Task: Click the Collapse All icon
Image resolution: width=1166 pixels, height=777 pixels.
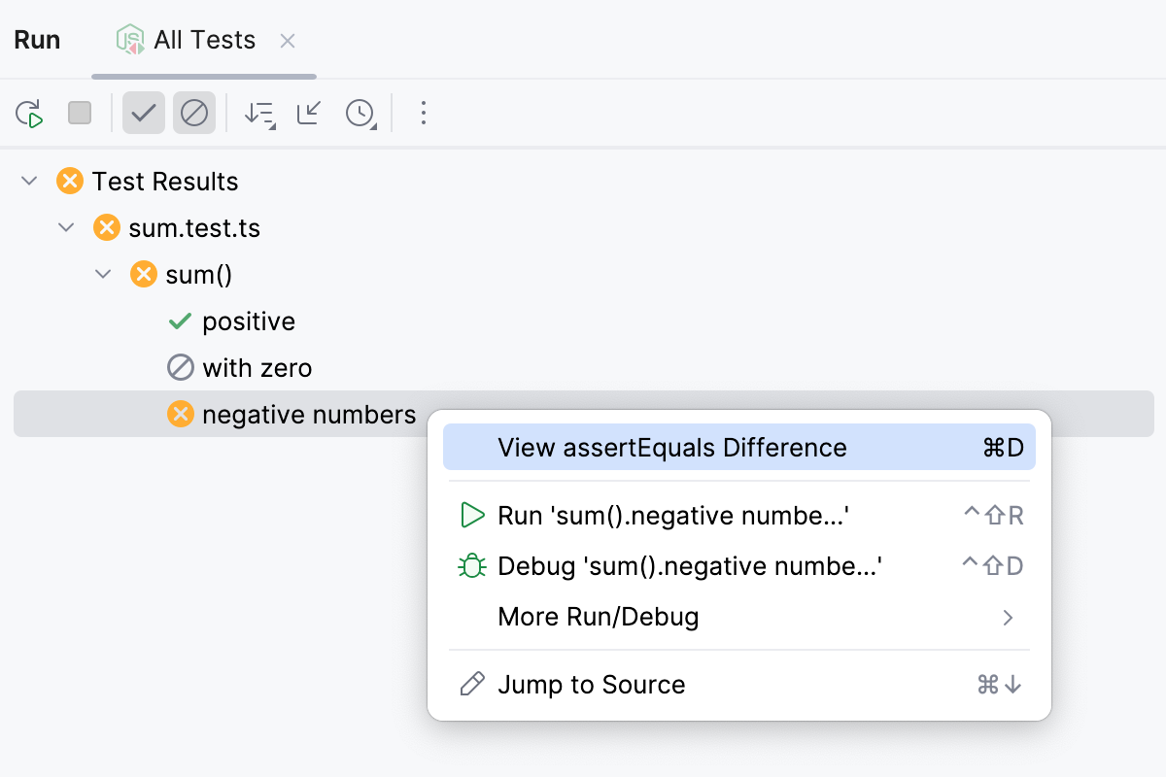Action: tap(309, 114)
